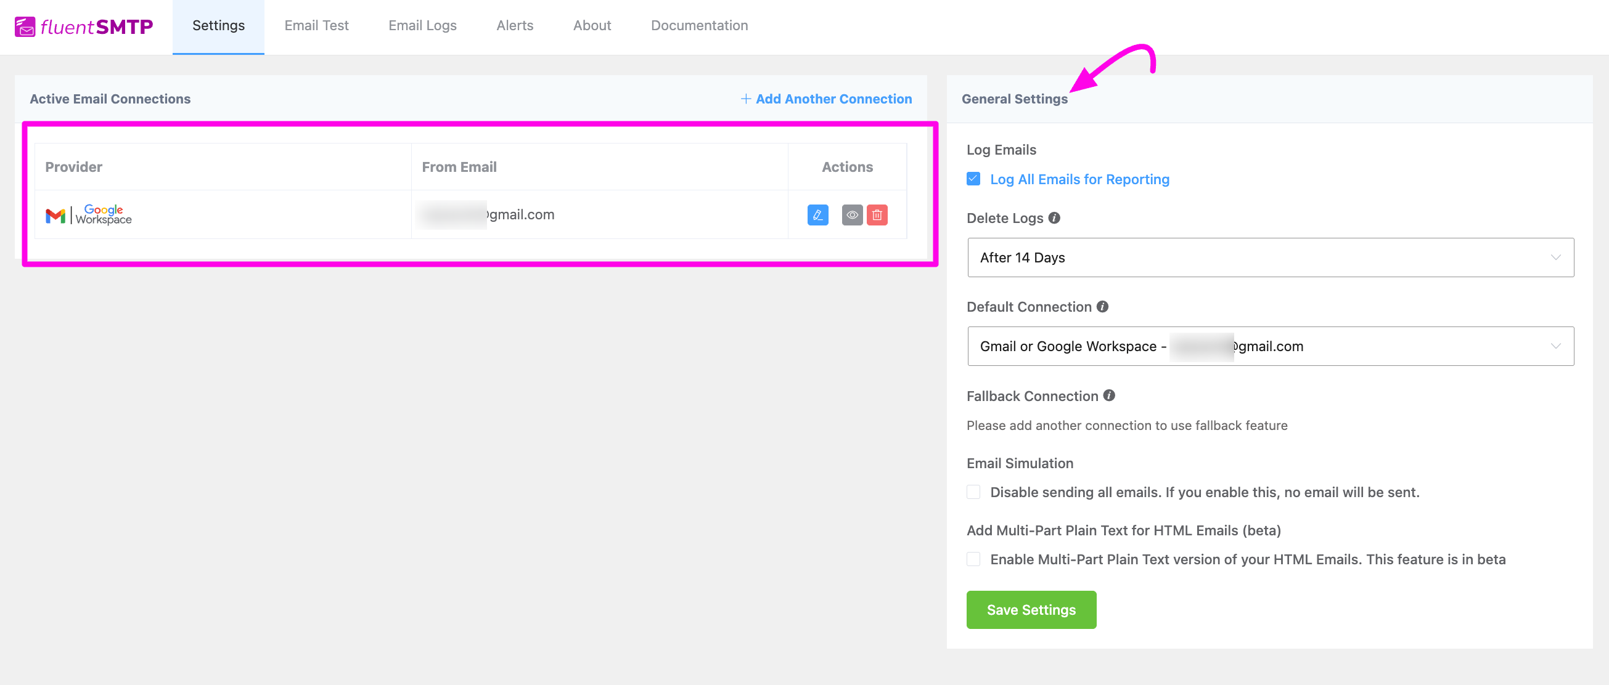Enable the Disable sending all emails checkbox
The width and height of the screenshot is (1609, 685).
973,492
